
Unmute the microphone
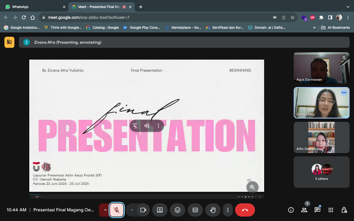pyautogui.click(x=117, y=210)
